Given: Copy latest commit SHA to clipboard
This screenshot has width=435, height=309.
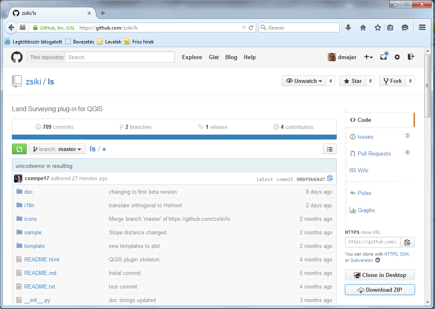Looking at the screenshot, I should pyautogui.click(x=330, y=179).
